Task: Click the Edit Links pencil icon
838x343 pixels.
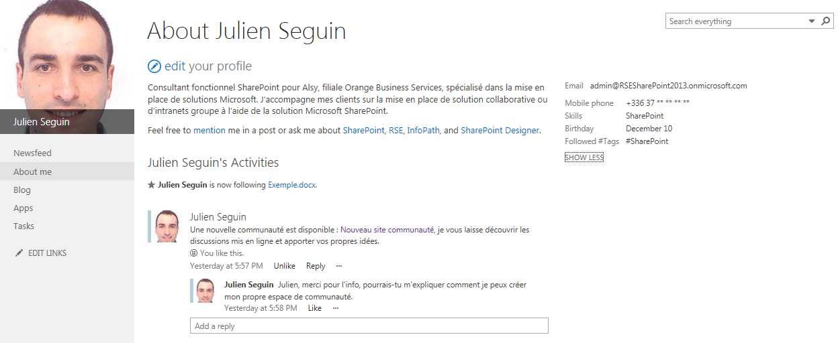Action: [x=19, y=253]
